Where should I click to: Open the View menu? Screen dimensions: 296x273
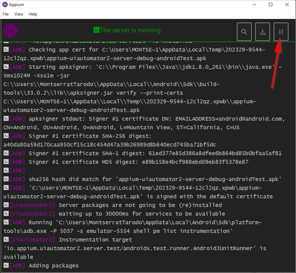coord(19,14)
